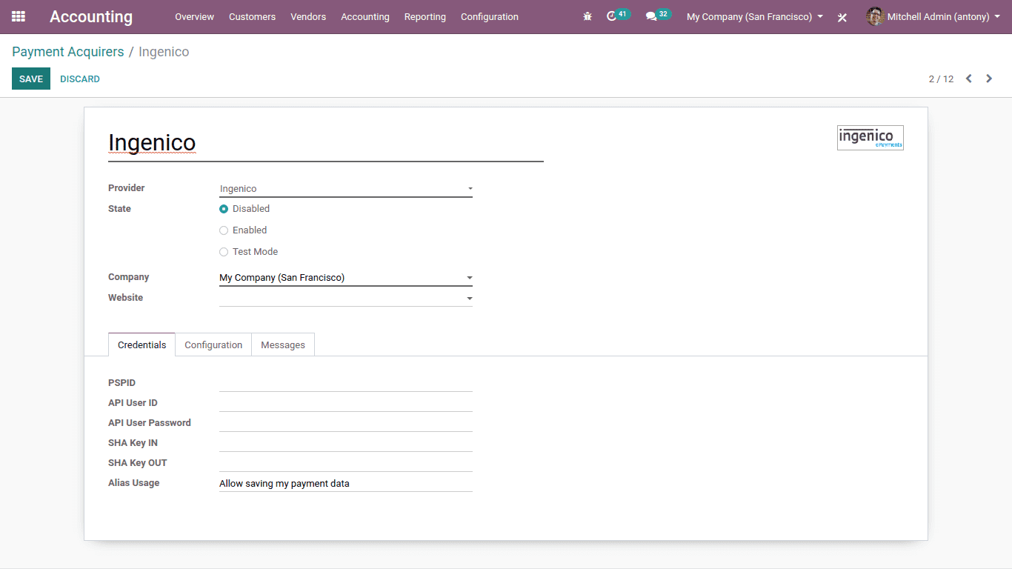Viewport: 1012px width, 569px height.
Task: Click the 2 / 12 pager counter
Action: click(x=941, y=79)
